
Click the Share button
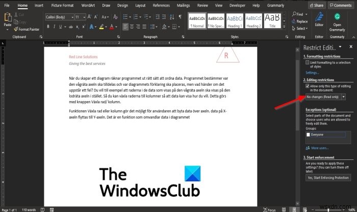(317, 5)
